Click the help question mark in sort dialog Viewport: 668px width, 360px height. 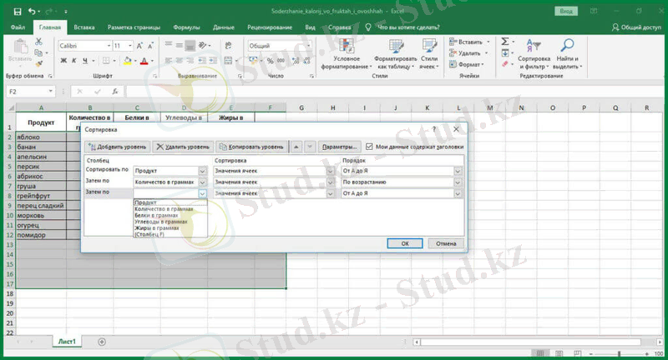point(434,130)
